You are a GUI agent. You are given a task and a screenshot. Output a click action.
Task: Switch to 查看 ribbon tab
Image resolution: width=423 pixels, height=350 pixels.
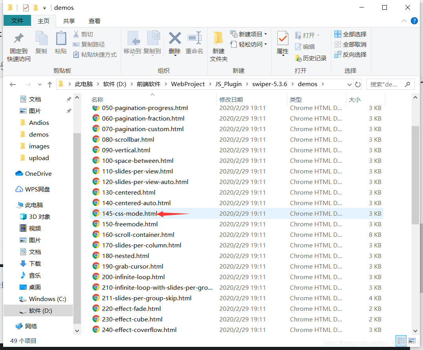tap(95, 21)
